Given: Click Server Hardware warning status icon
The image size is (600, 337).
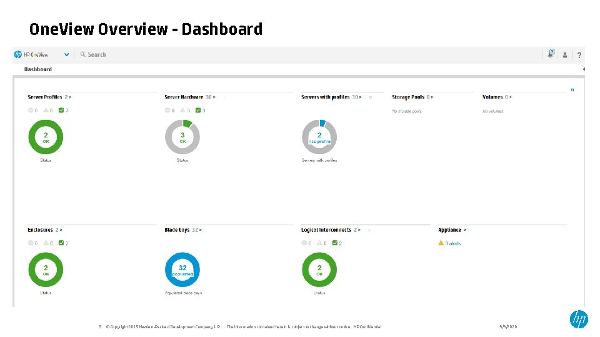Looking at the screenshot, I should point(183,110).
